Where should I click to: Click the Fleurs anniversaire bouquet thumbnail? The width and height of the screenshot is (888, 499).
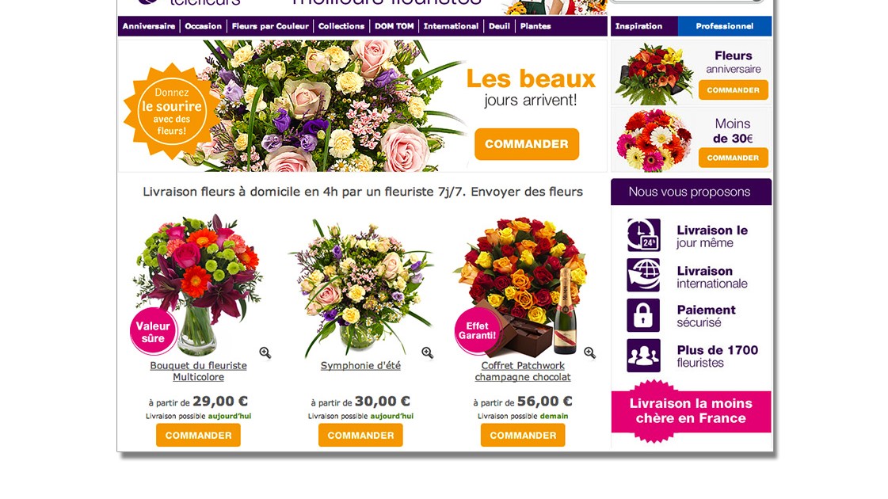pyautogui.click(x=654, y=74)
